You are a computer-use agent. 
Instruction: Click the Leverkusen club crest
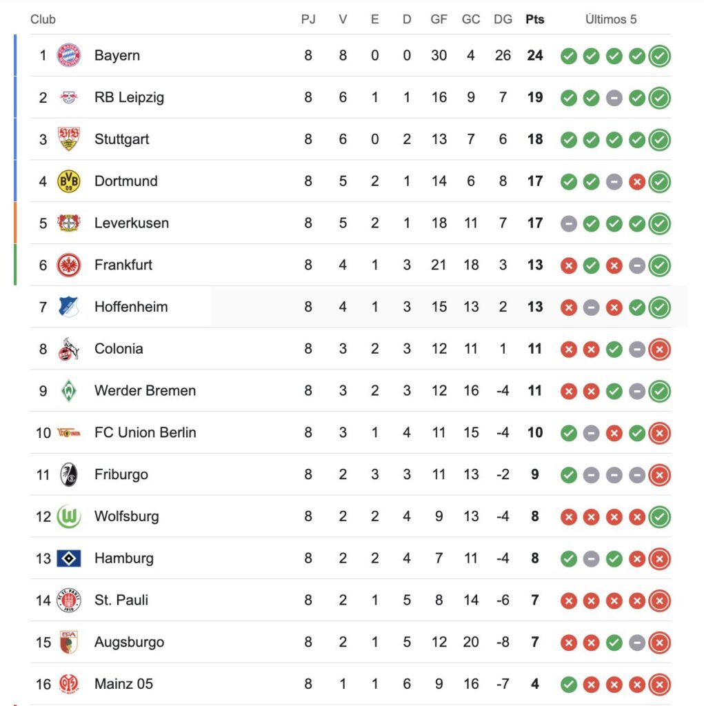[x=69, y=223]
